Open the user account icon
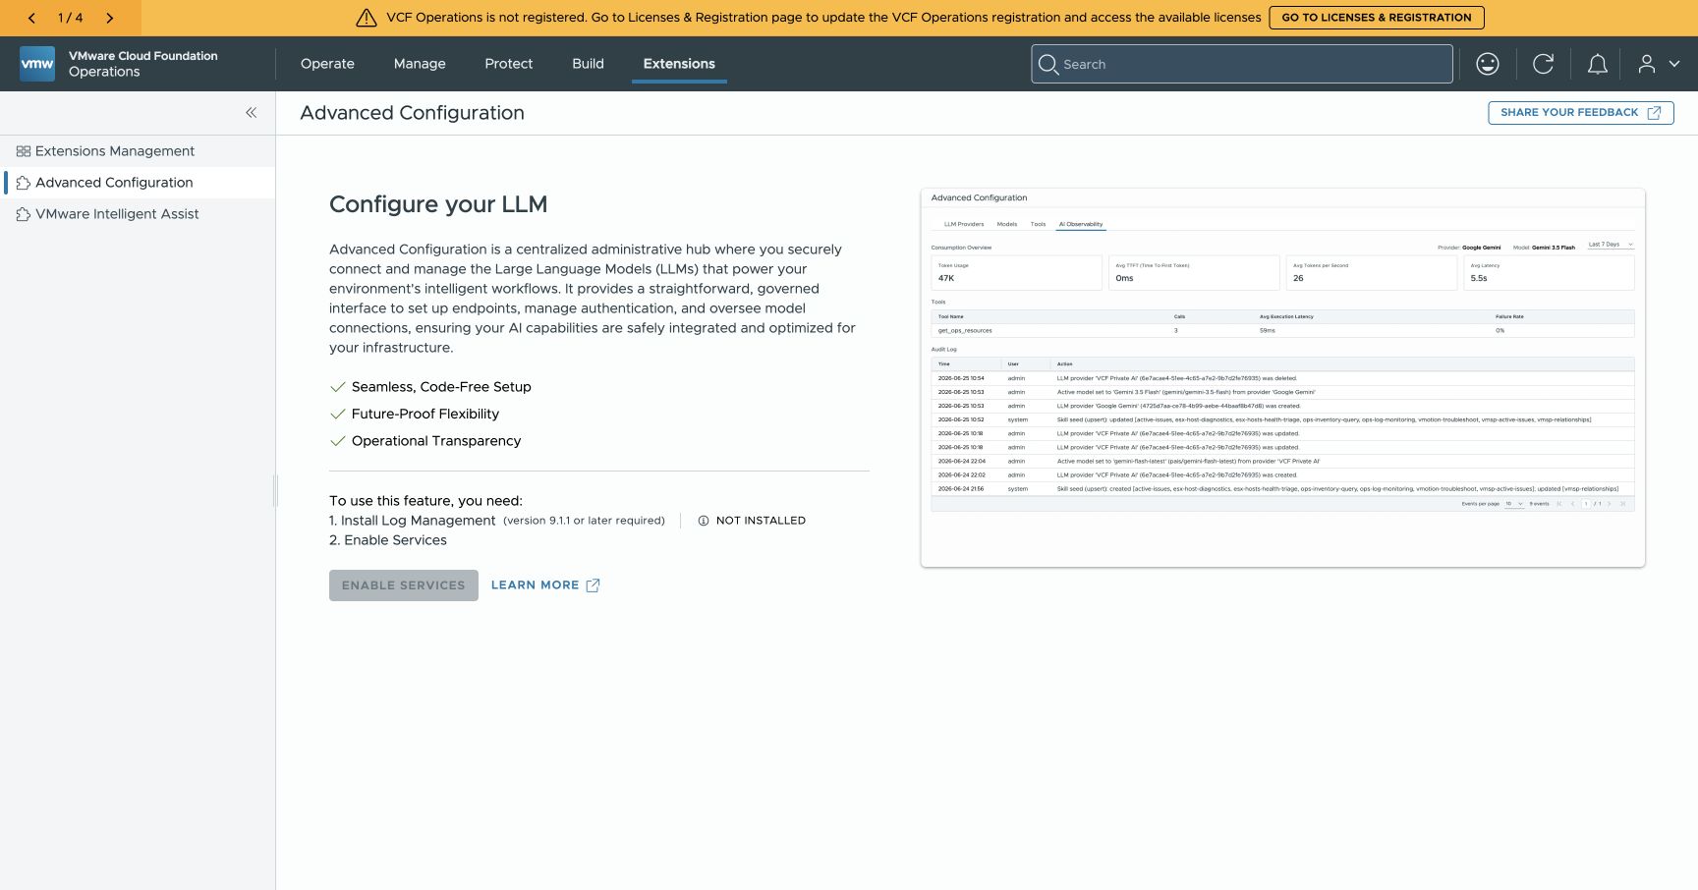 [1647, 64]
